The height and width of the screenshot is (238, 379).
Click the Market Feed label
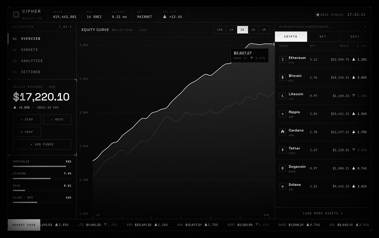tap(24, 225)
